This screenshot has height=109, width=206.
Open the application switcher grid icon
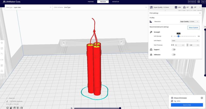(x=199, y=2)
